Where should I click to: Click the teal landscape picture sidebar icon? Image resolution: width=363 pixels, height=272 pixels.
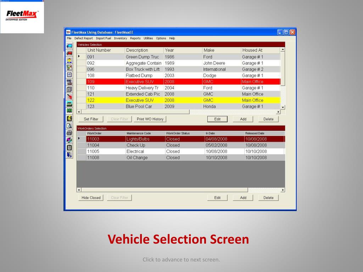click(x=69, y=104)
